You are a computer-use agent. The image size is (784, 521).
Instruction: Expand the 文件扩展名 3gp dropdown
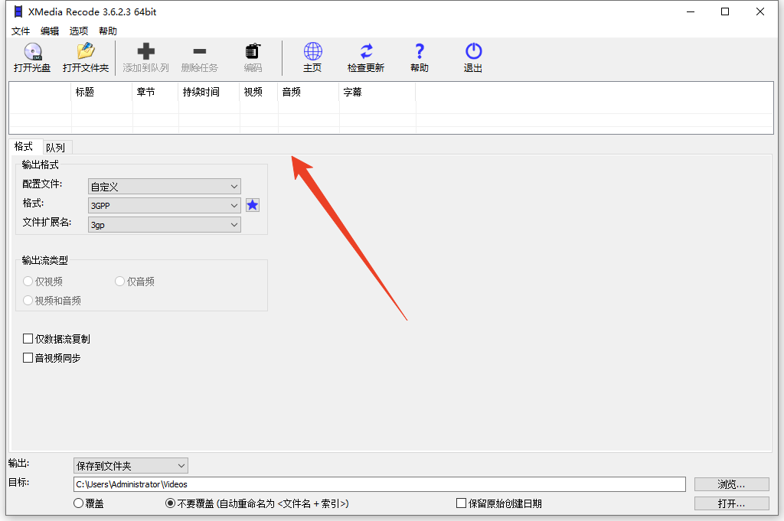165,225
